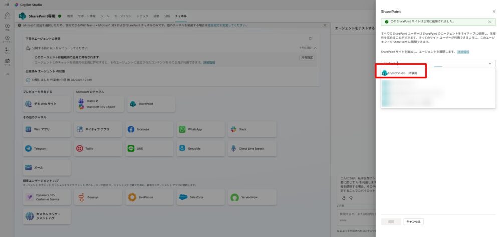Click the thumbs down icon in test chat
Viewport: 501px width, 237px height.
pos(351,198)
